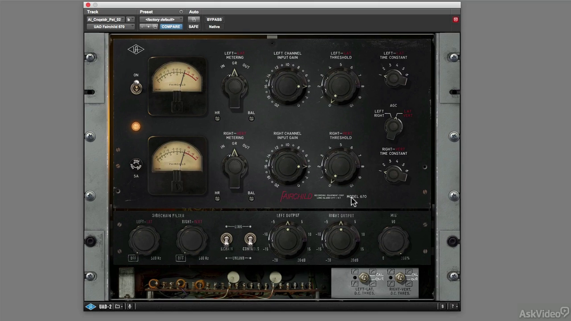571x321 pixels.
Task: Click the Universal Audio diamond logo on the faceplate
Action: tap(136, 49)
